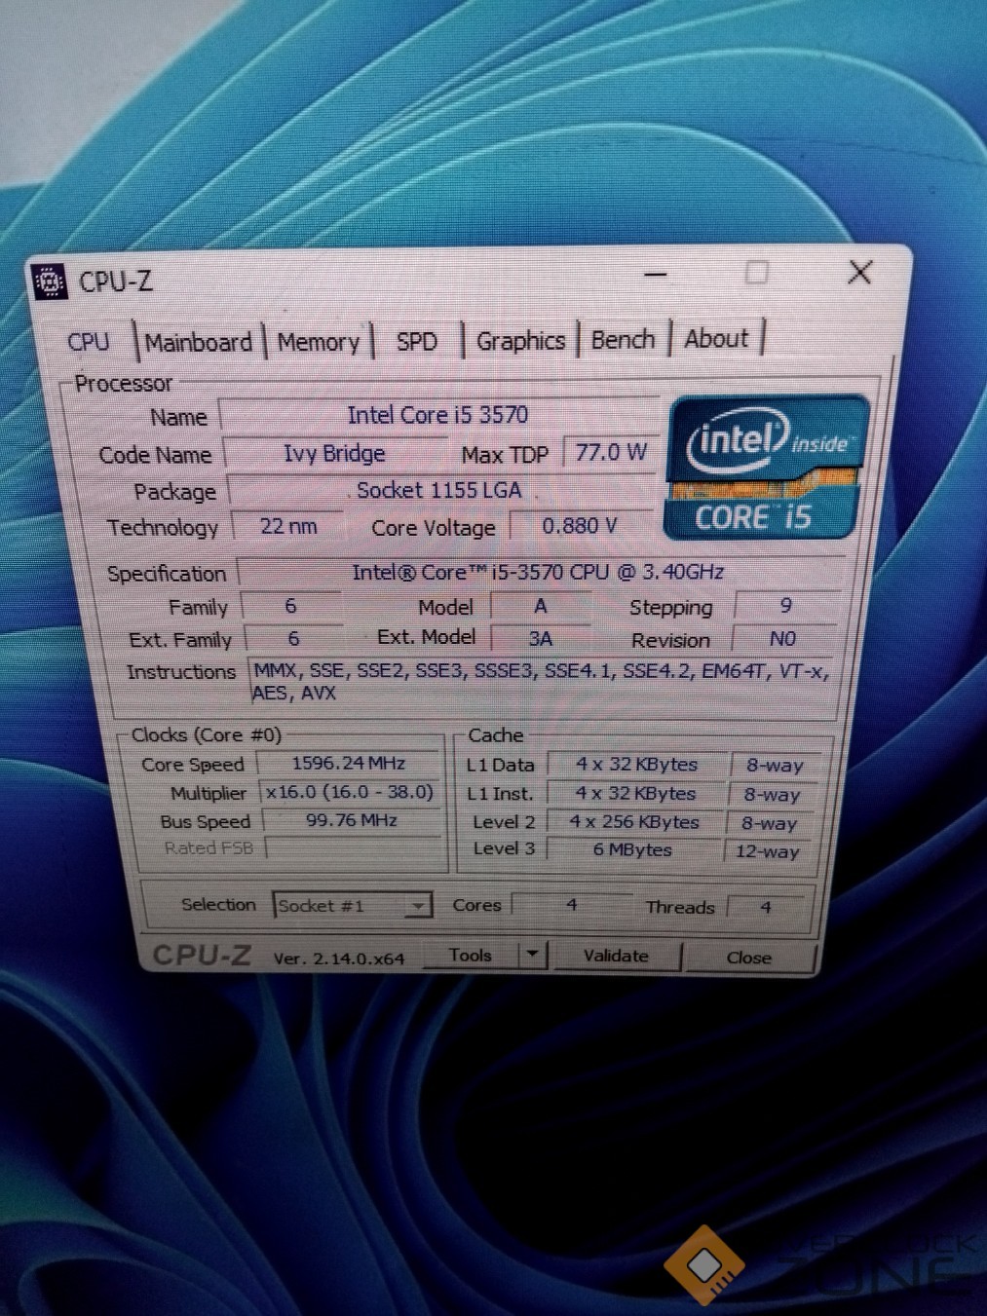
Task: Click the Level 2 size 4 x 256 KBytes
Action: (x=634, y=822)
